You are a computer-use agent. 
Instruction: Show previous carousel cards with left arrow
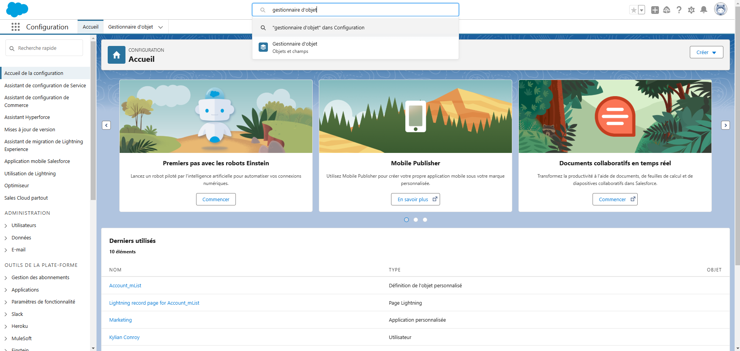(x=107, y=125)
